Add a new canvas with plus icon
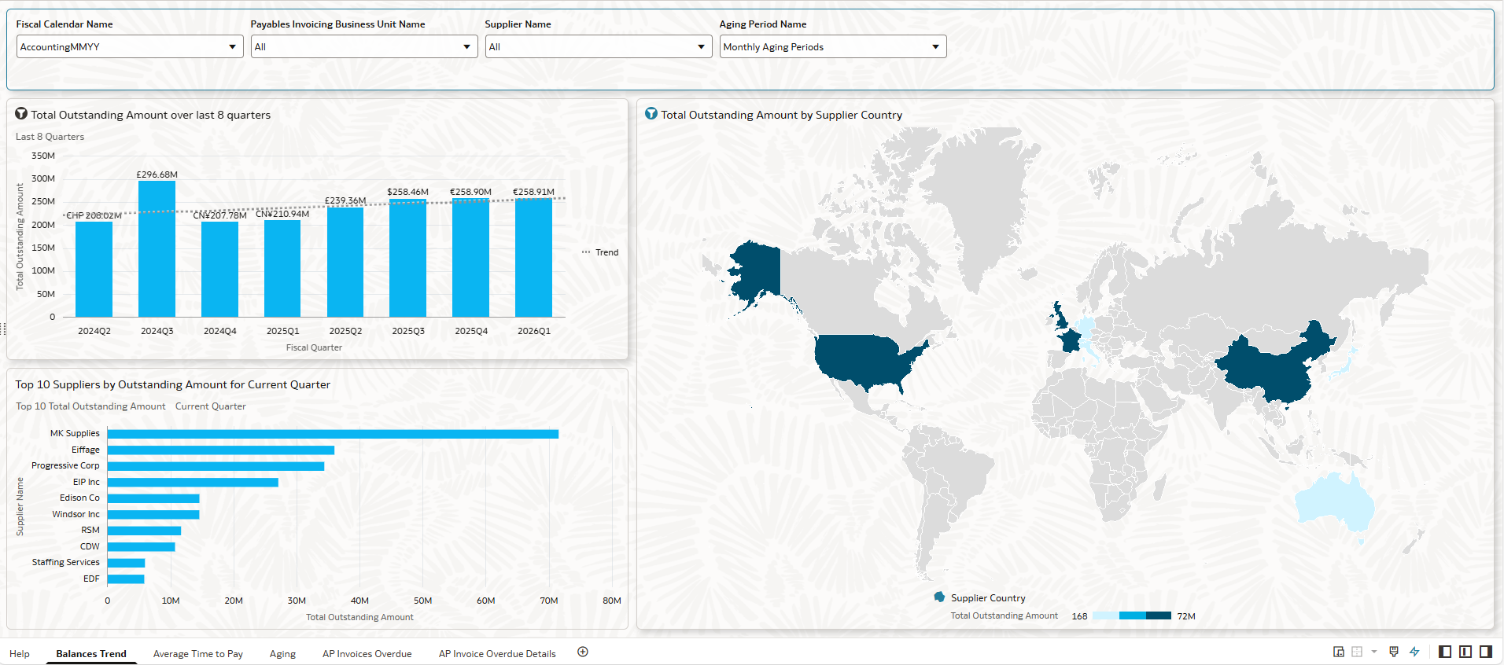The image size is (1504, 665). tap(583, 652)
